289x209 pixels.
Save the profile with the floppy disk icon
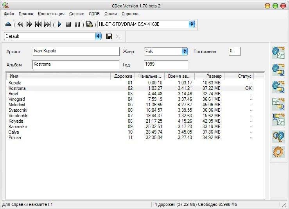(x=109, y=36)
